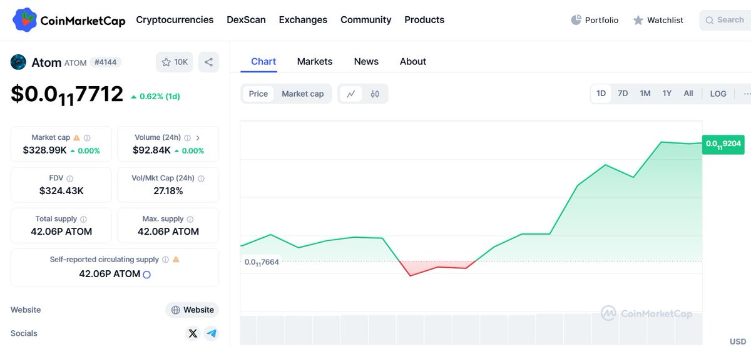Toggle LOG scale

[718, 94]
